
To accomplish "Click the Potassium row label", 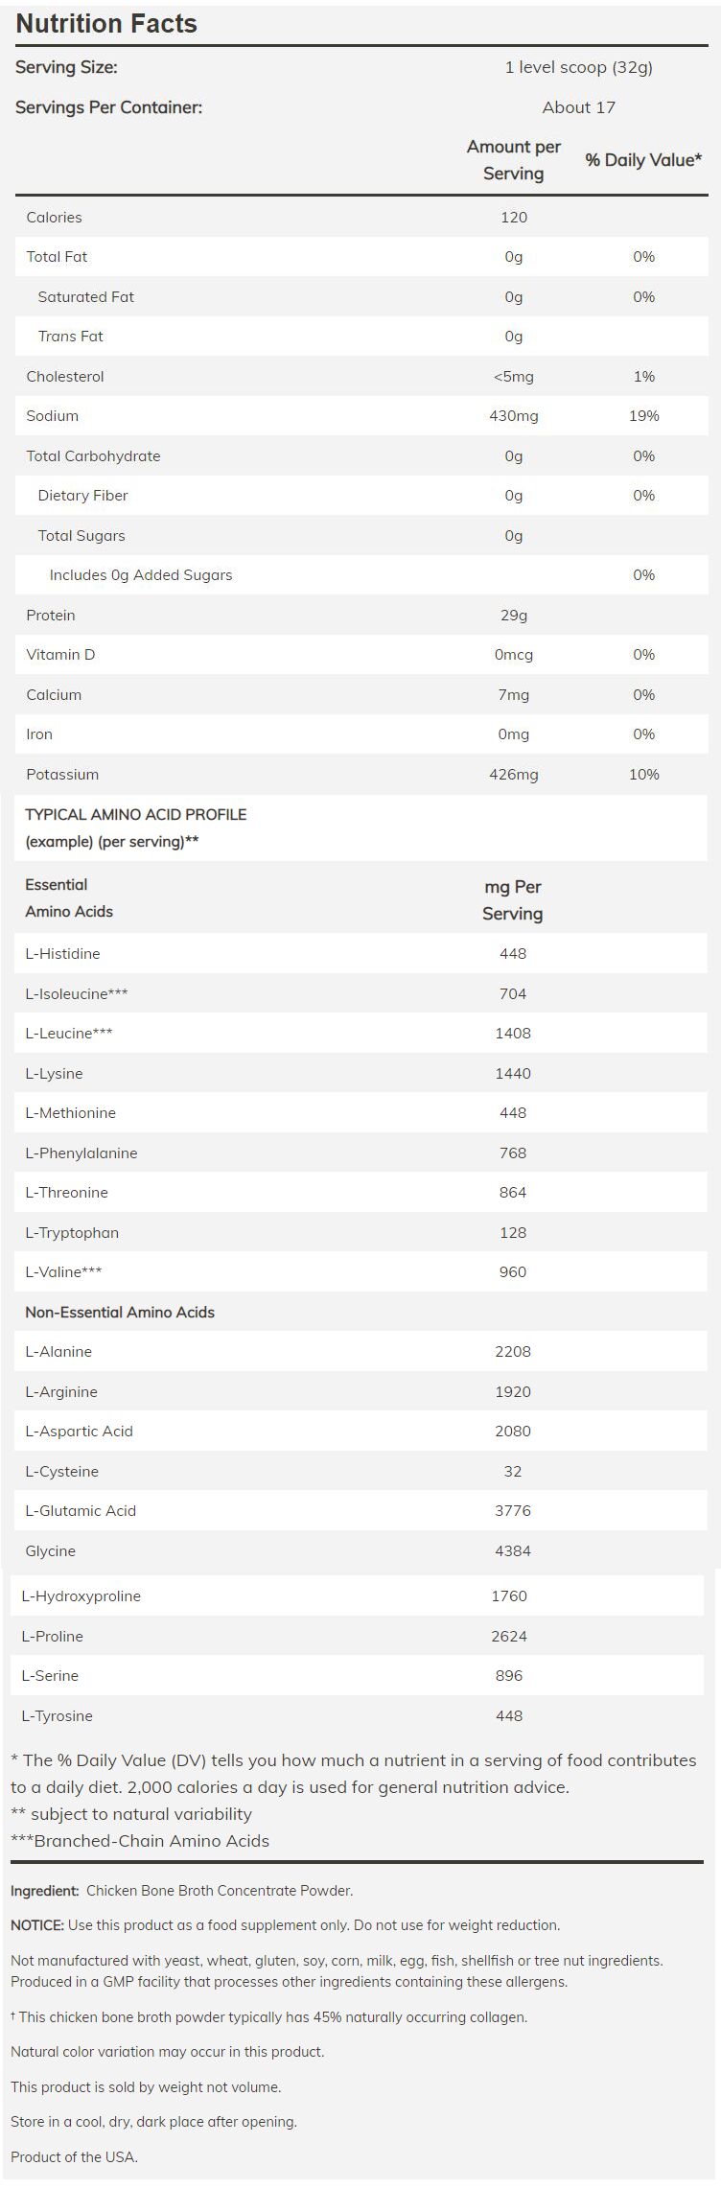I will pyautogui.click(x=62, y=775).
